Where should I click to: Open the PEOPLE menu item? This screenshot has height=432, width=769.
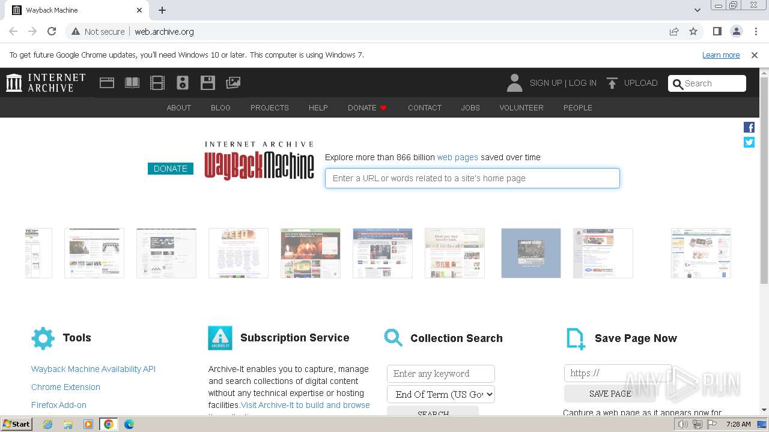[578, 108]
